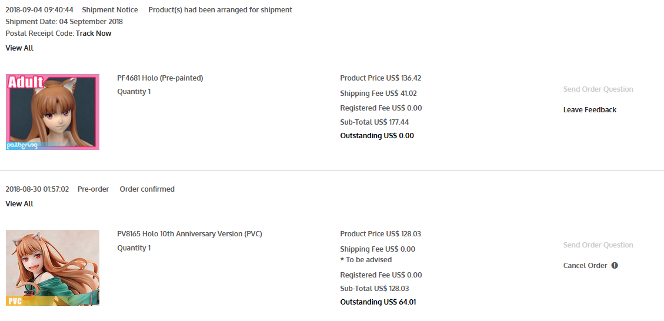Click the Outstanding US$ 0.00 amount
The width and height of the screenshot is (664, 321).
tap(377, 136)
